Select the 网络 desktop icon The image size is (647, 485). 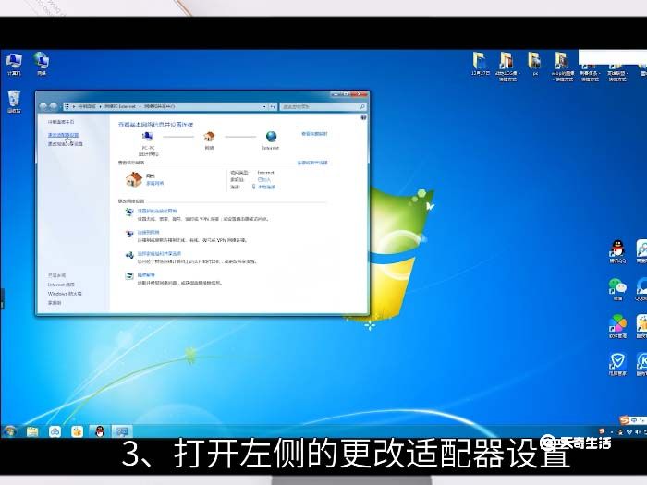coord(42,64)
